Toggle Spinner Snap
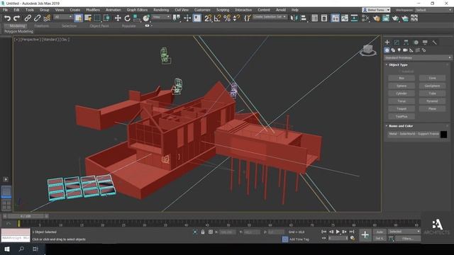Viewport: 454px width, 255px height. click(236, 18)
